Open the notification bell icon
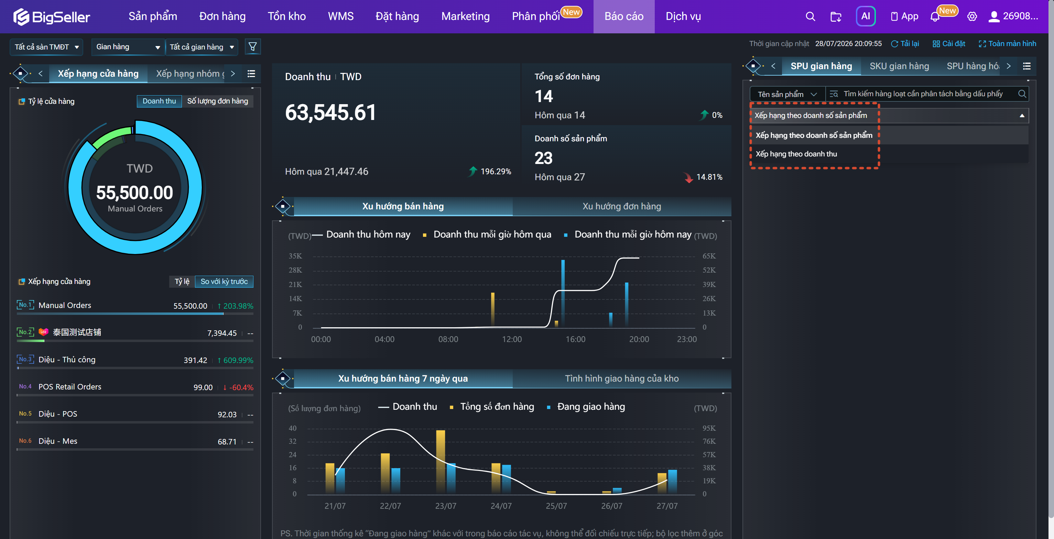 pos(935,17)
